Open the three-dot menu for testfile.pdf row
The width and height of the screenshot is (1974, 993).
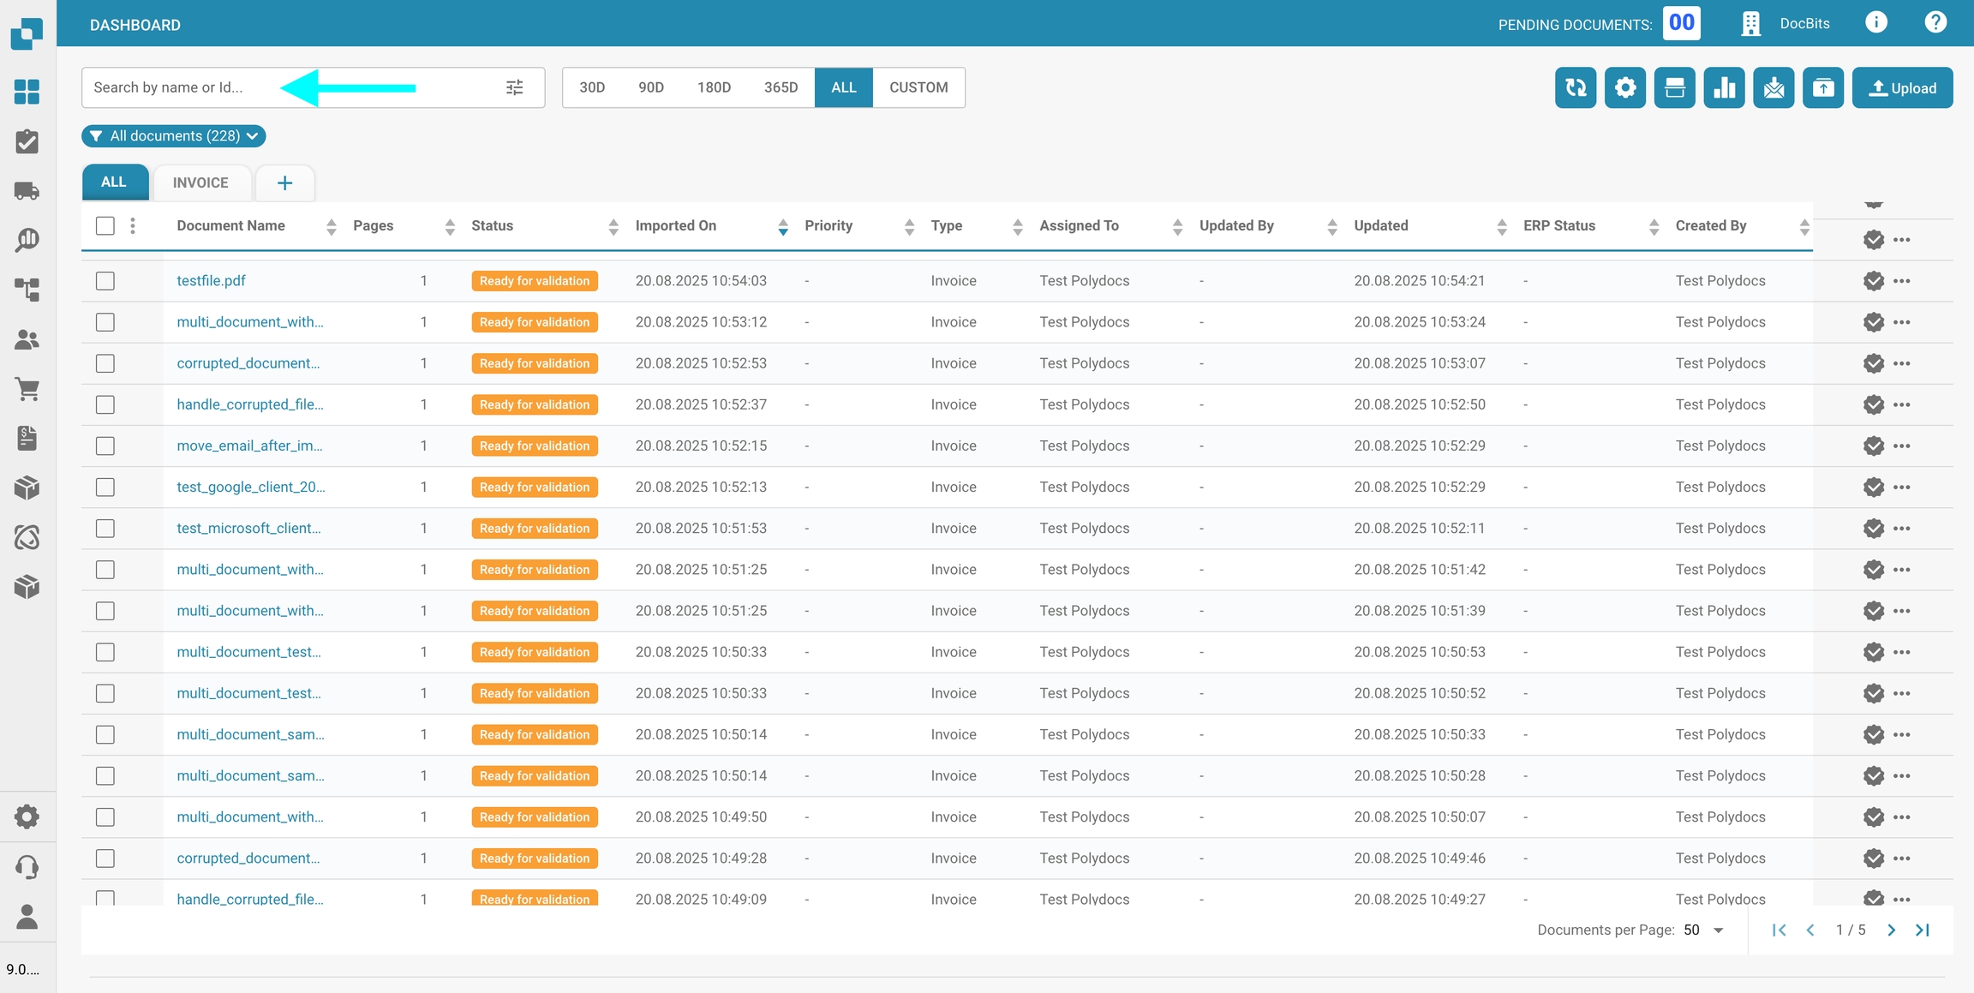pos(1902,281)
